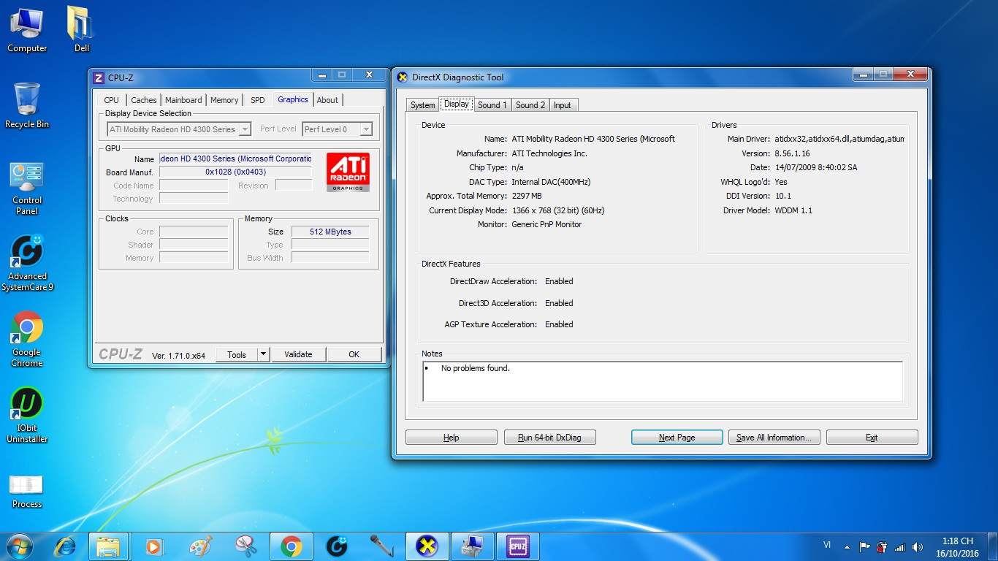The width and height of the screenshot is (998, 561).
Task: Click the Validate button
Action: (298, 354)
